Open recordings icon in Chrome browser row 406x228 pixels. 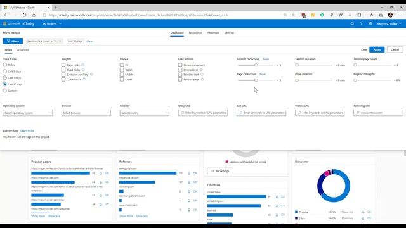point(369,212)
